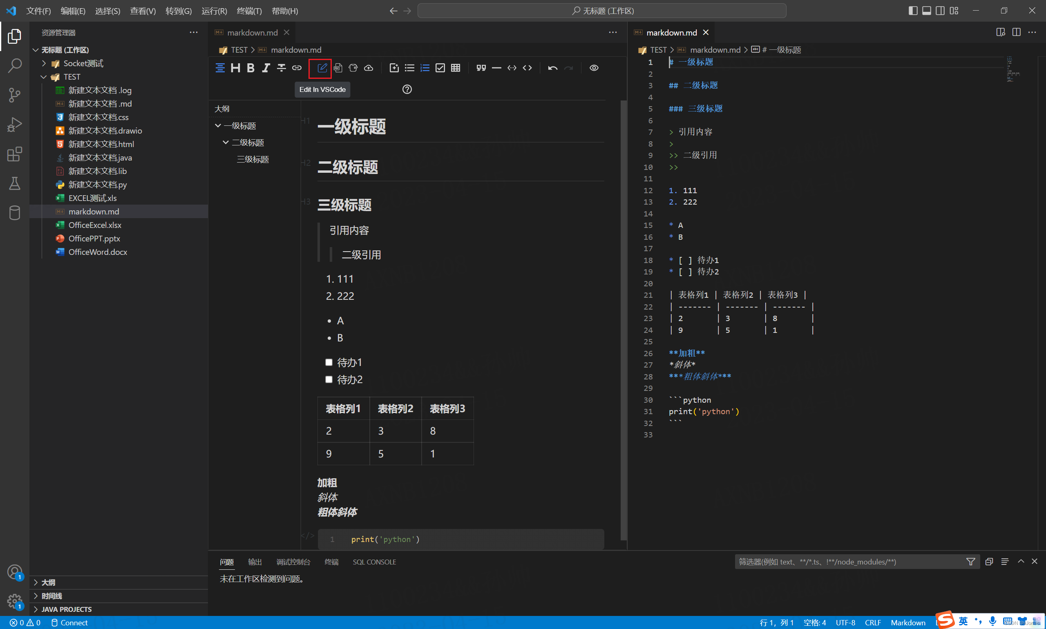The width and height of the screenshot is (1046, 629).
Task: Collapse the 一级标题 outline node
Action: point(218,126)
